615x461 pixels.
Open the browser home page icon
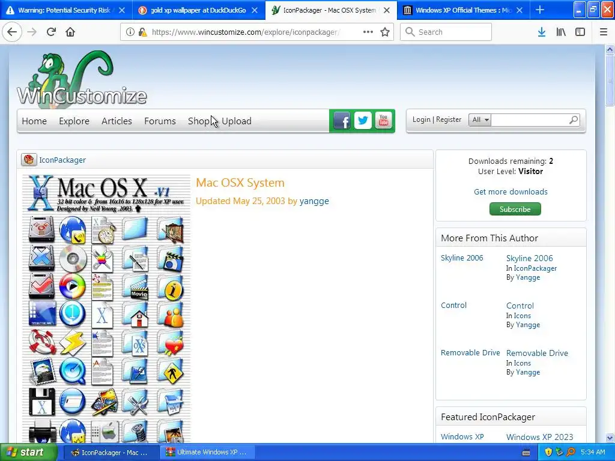click(x=70, y=32)
